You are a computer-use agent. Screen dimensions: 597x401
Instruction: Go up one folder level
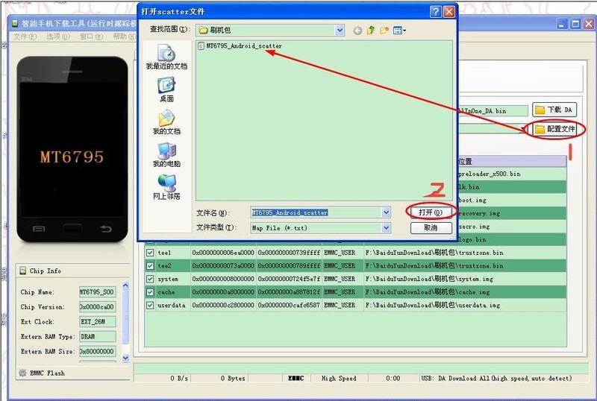point(371,31)
